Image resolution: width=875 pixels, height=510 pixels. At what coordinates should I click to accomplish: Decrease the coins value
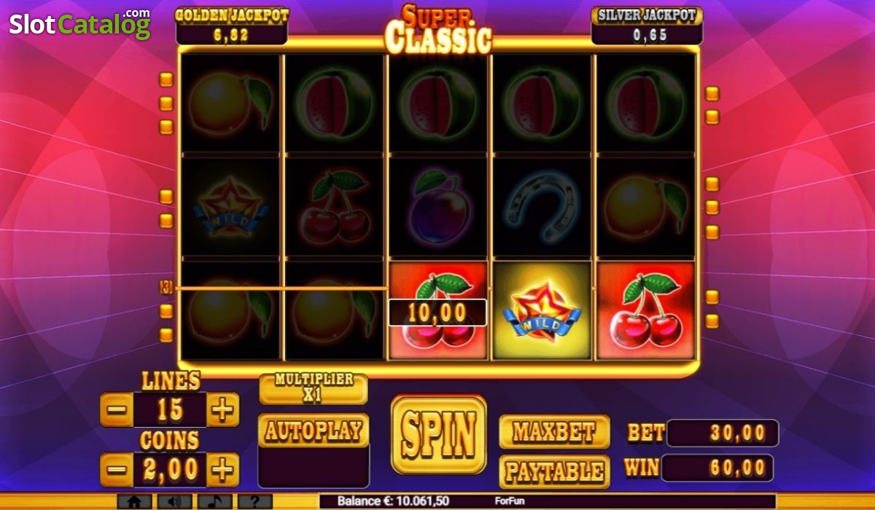pyautogui.click(x=117, y=470)
